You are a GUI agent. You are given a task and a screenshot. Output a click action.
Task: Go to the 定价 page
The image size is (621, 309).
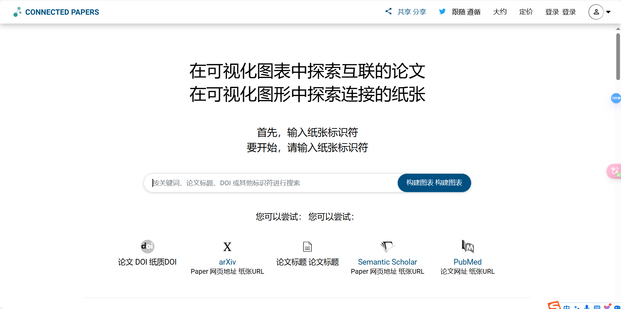pos(526,12)
